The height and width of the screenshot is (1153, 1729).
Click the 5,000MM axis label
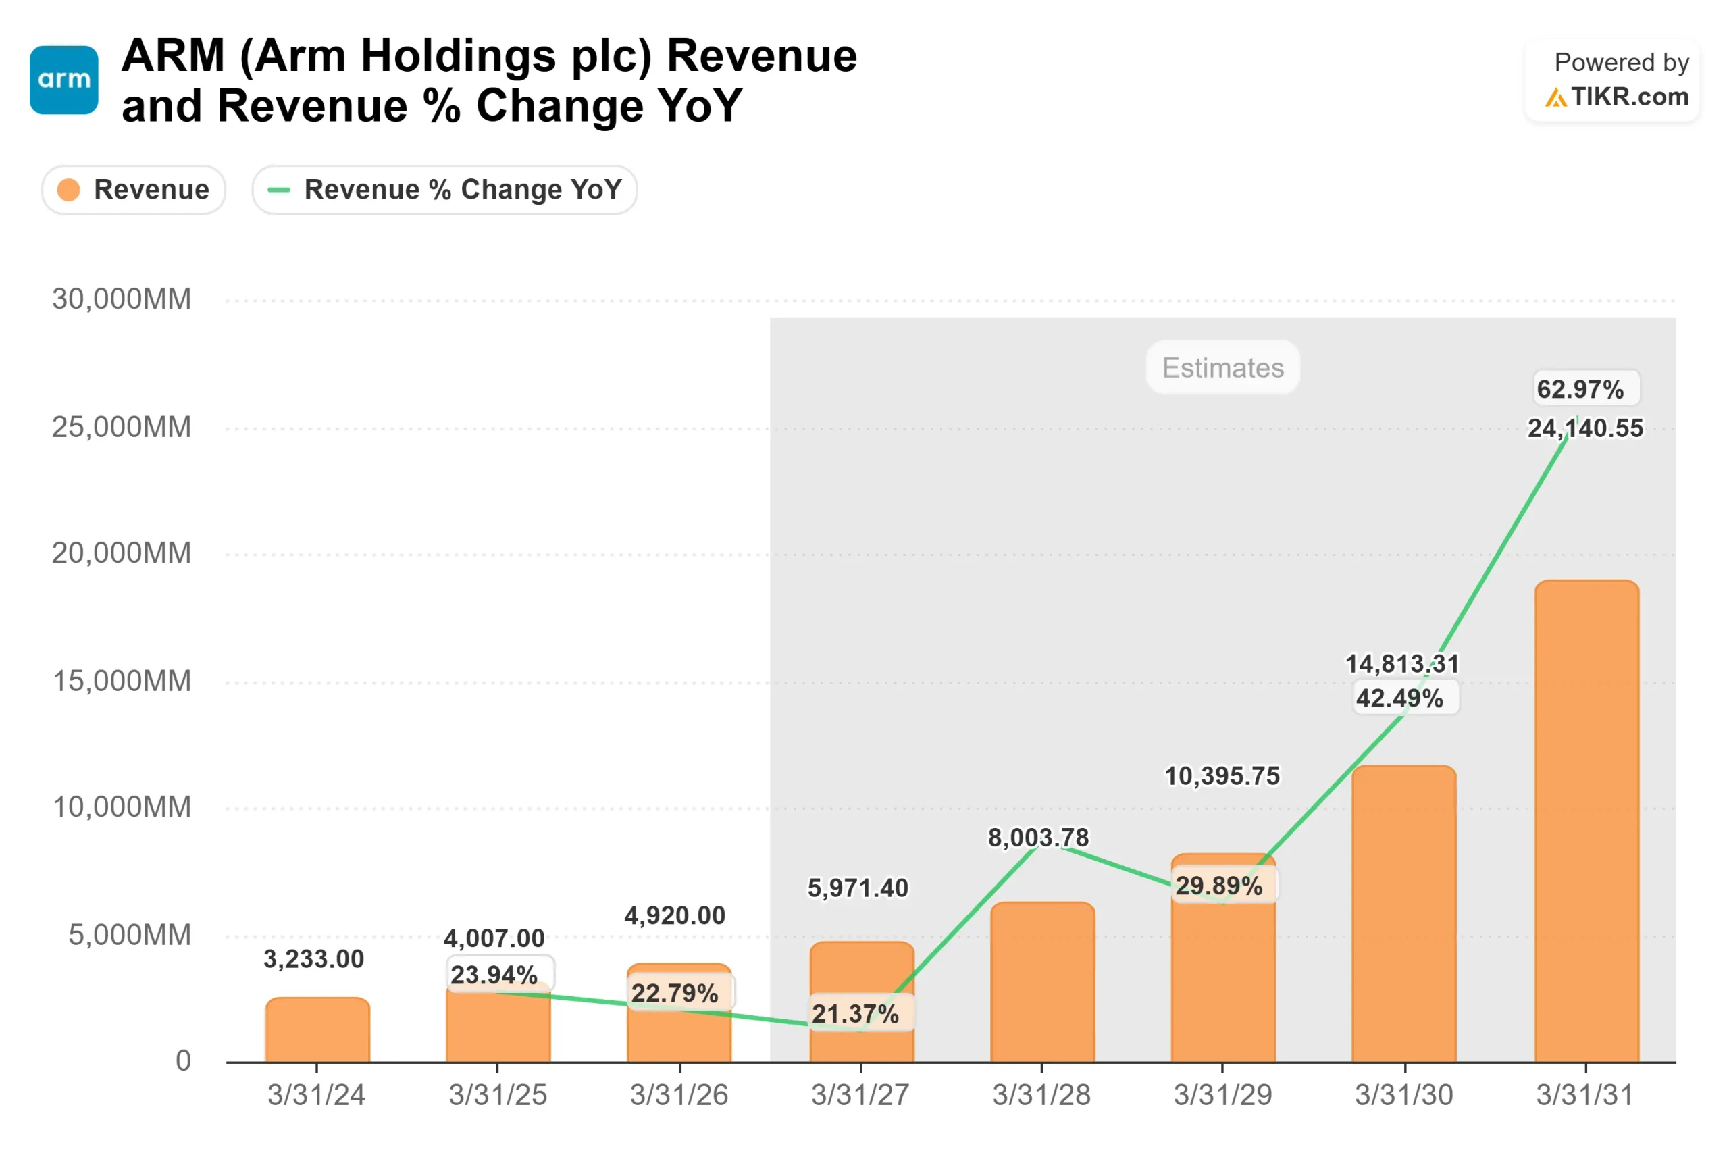[x=130, y=936]
